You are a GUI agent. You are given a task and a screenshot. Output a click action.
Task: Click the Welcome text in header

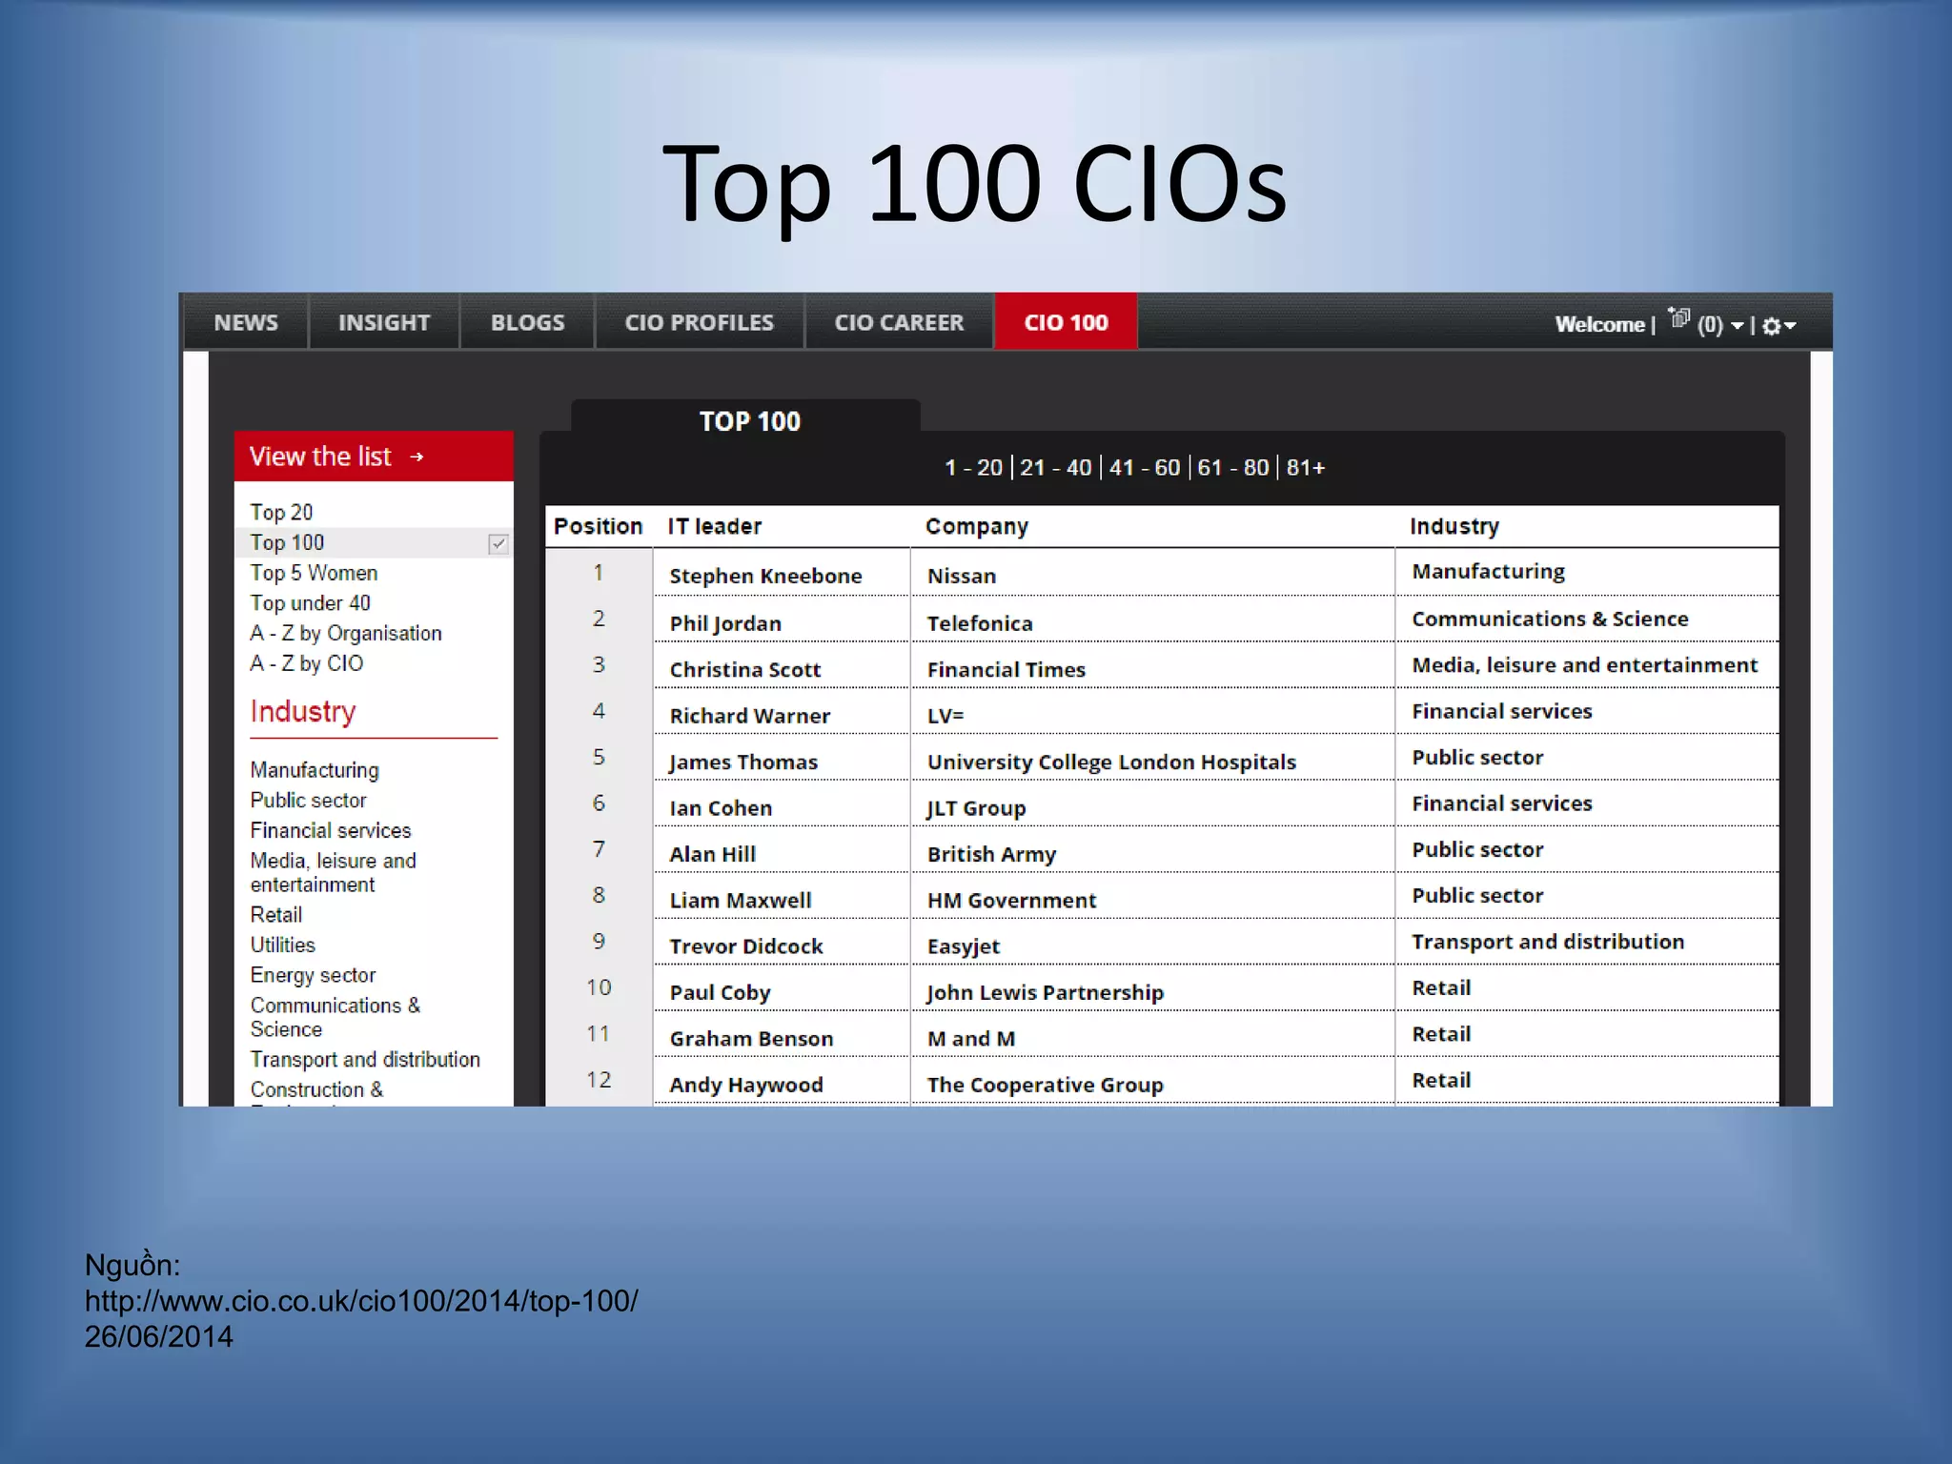[1600, 325]
